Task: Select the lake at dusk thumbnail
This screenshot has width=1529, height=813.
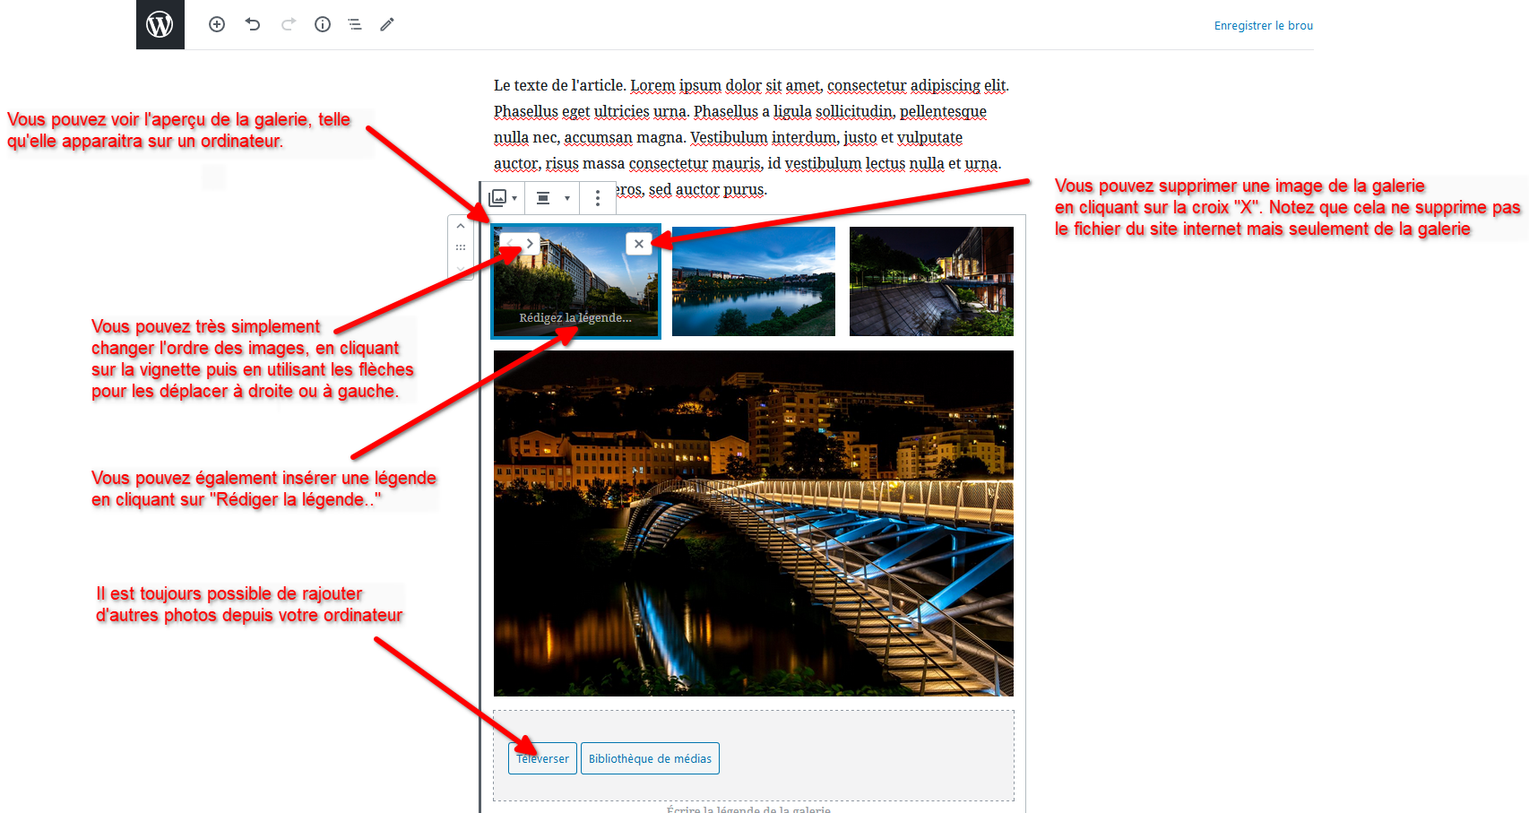Action: 753,281
